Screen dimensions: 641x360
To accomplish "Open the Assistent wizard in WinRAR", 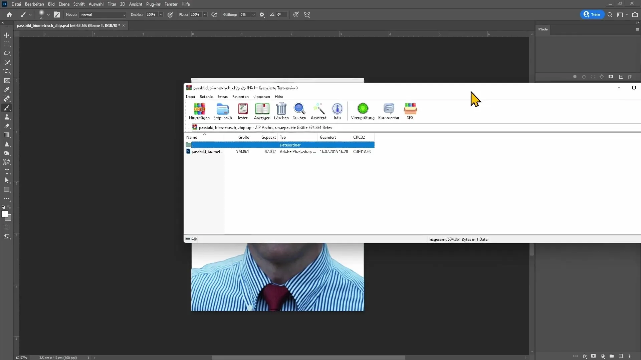I will coord(318,111).
